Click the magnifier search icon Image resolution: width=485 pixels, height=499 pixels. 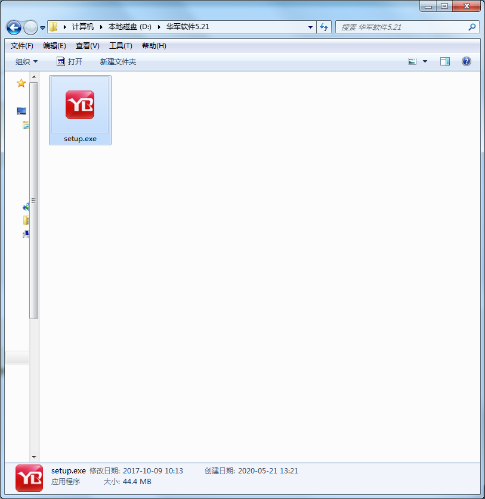[472, 27]
